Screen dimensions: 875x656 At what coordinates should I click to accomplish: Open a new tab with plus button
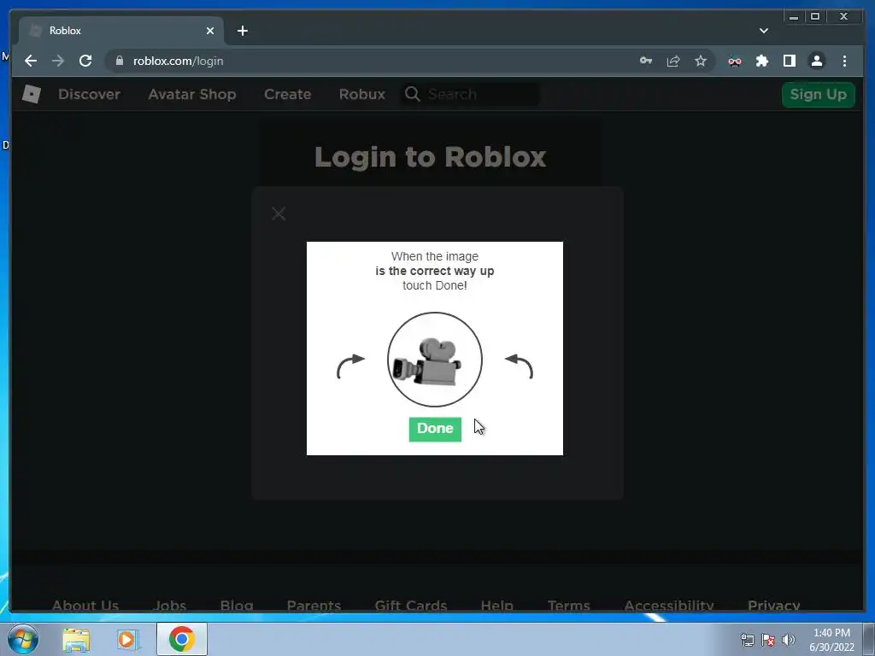click(242, 31)
